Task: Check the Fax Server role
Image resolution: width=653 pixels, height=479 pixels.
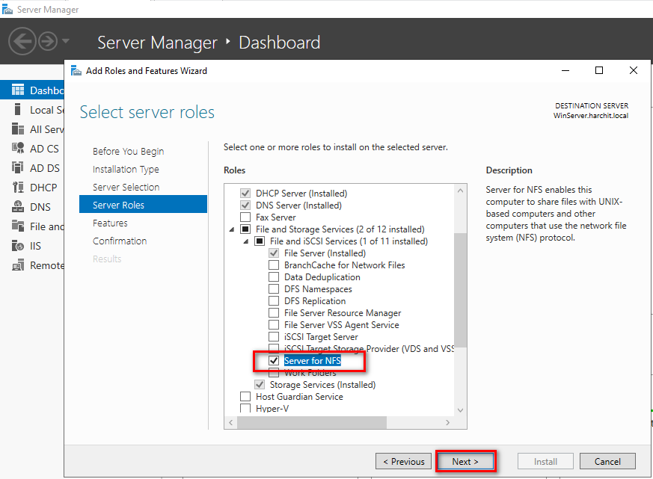Action: 245,217
